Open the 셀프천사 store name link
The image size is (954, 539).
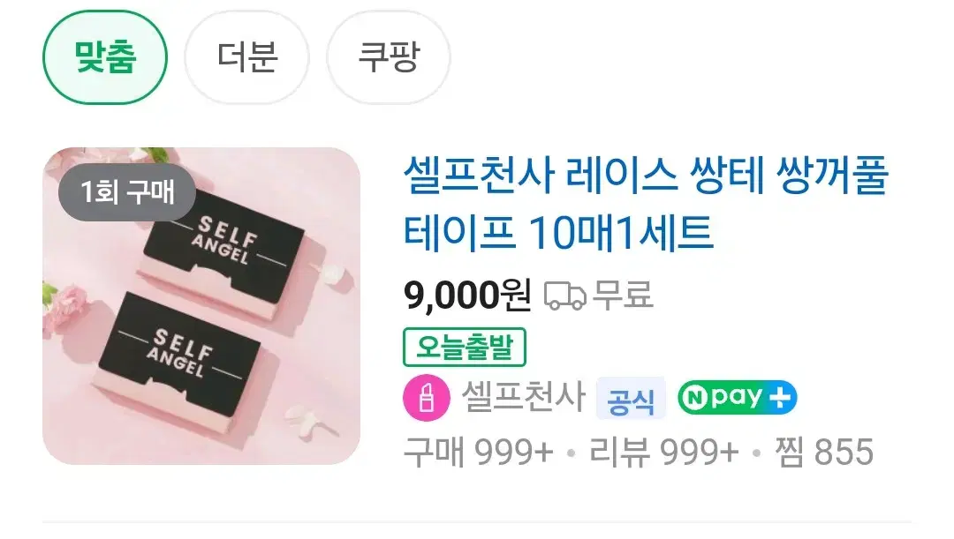(524, 397)
